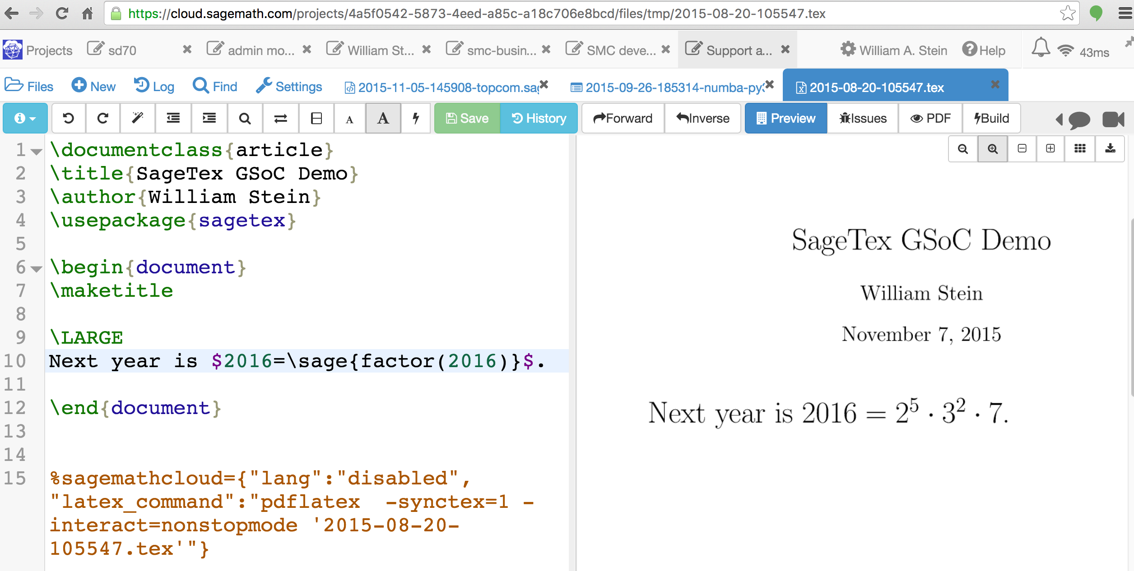Click the browser address bar URL
The width and height of the screenshot is (1134, 571).
pos(476,14)
